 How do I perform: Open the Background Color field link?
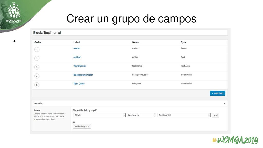83,75
